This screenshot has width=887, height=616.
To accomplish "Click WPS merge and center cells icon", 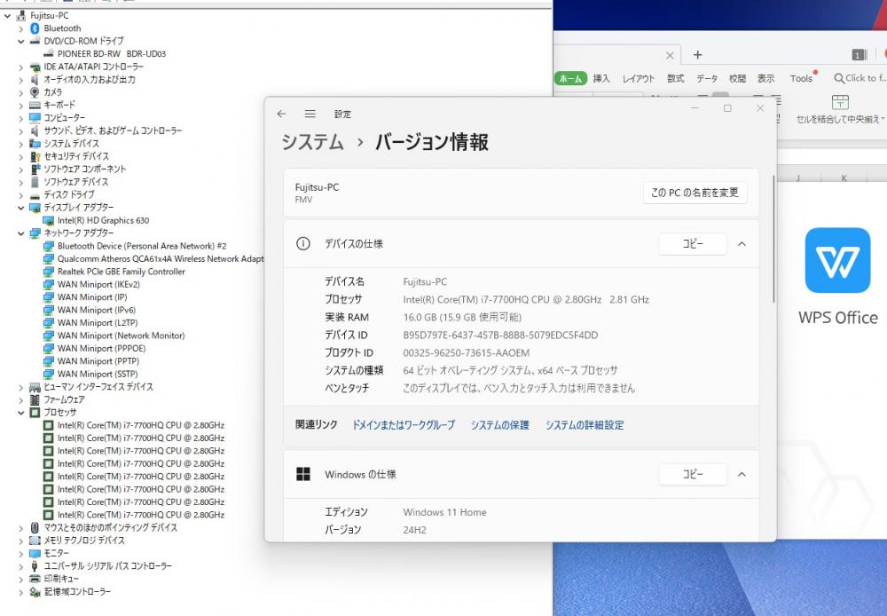I will 840,102.
